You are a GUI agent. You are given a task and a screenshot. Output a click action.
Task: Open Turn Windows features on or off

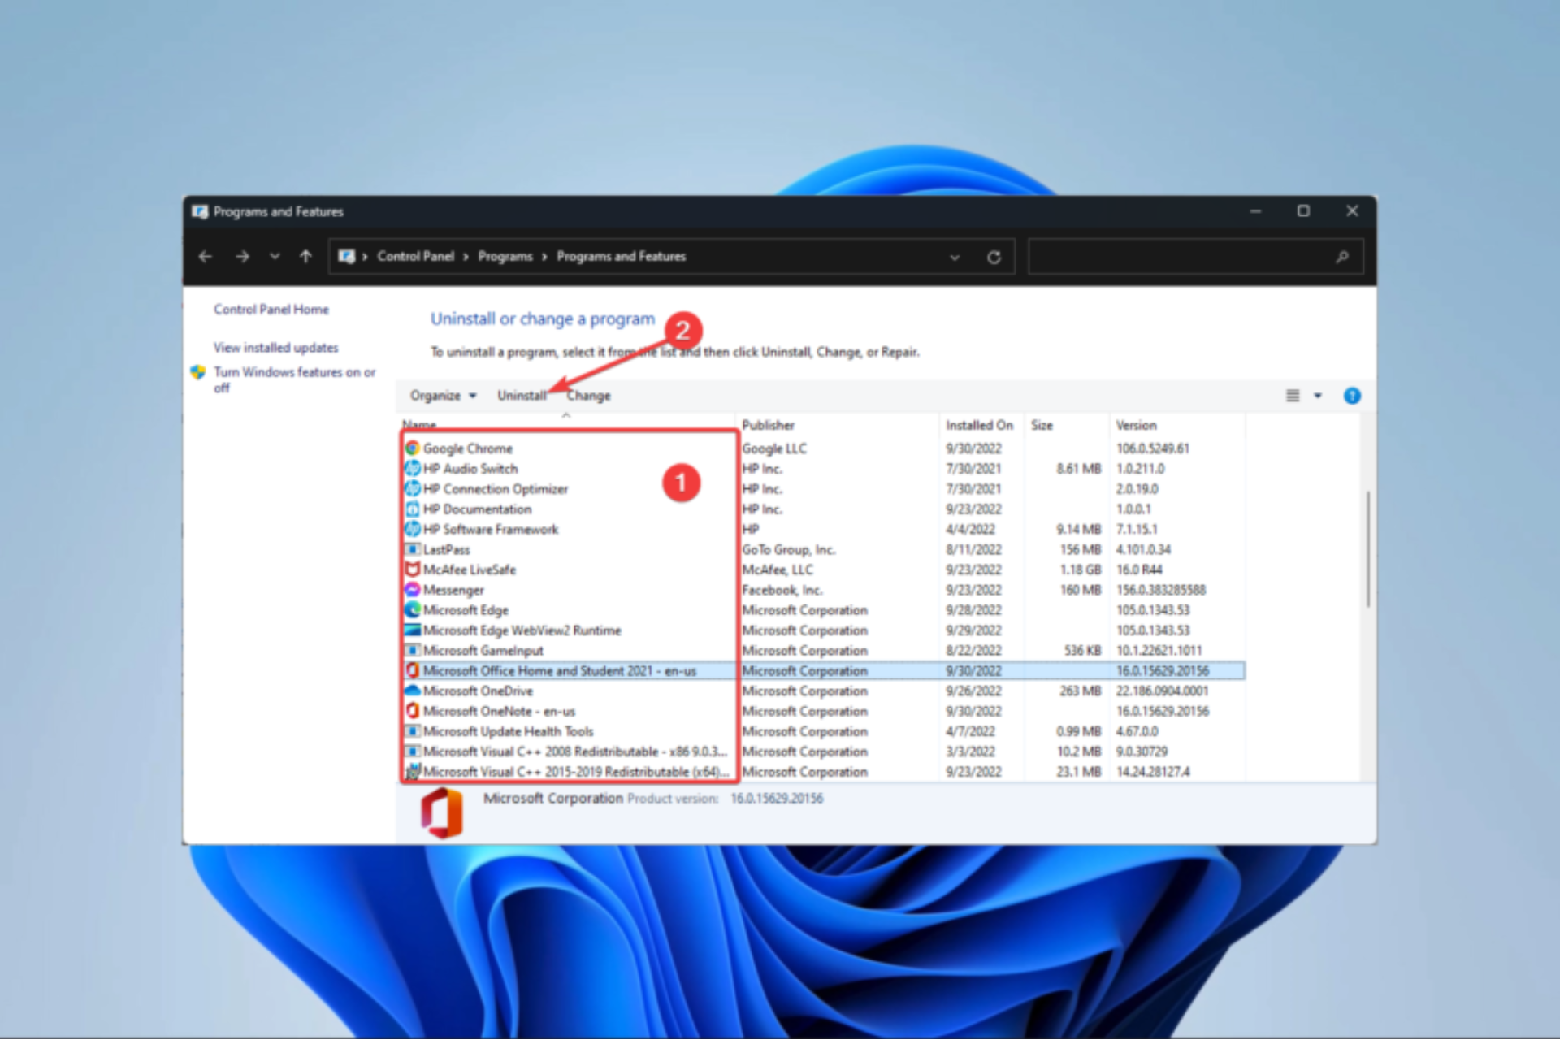tap(294, 372)
